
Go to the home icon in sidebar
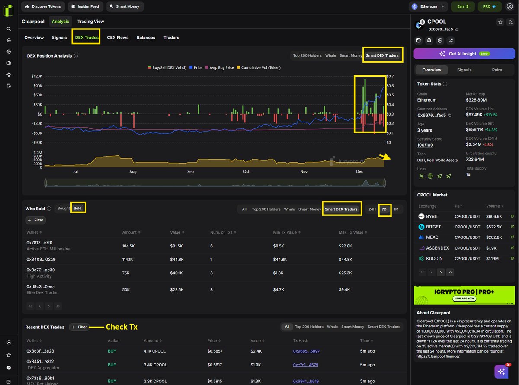pos(9,40)
